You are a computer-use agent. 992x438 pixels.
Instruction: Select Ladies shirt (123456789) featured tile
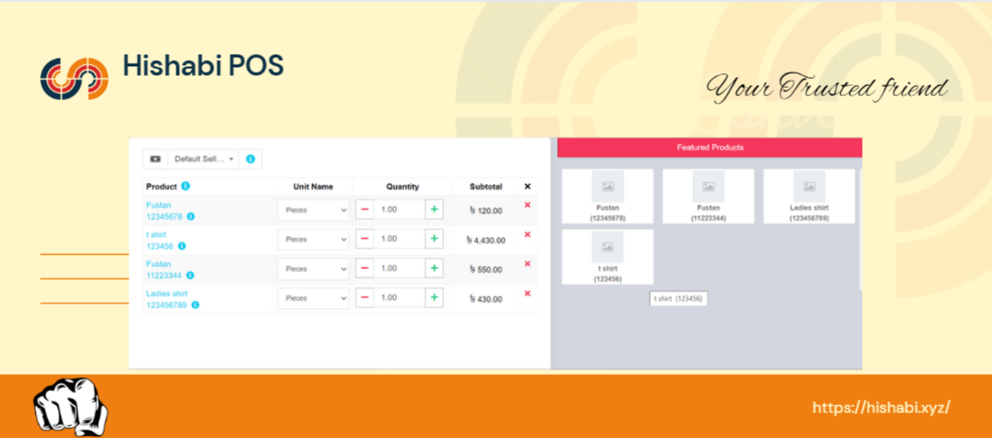[x=809, y=196]
